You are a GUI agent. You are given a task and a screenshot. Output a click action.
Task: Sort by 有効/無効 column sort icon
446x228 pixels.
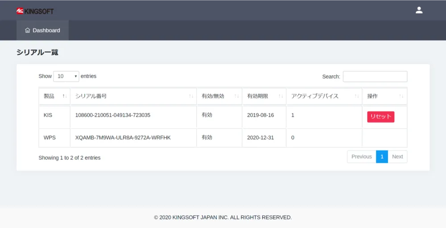(x=236, y=96)
